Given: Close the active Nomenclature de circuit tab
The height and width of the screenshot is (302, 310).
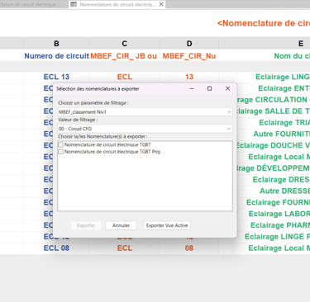Looking at the screenshot, I should click(x=161, y=4).
